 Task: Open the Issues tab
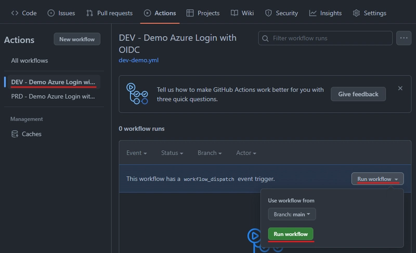pyautogui.click(x=61, y=13)
